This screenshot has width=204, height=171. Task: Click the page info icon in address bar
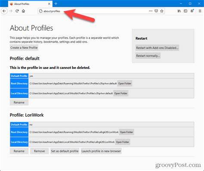tap(41, 11)
